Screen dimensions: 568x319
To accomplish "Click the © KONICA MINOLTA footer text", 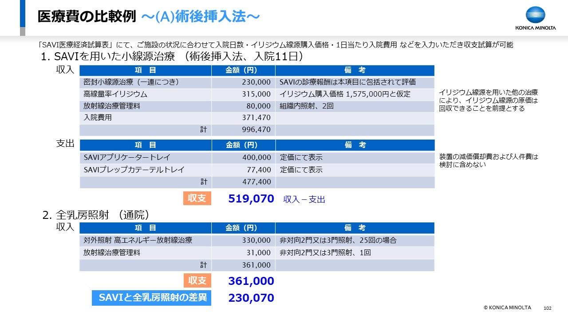I will (507, 307).
